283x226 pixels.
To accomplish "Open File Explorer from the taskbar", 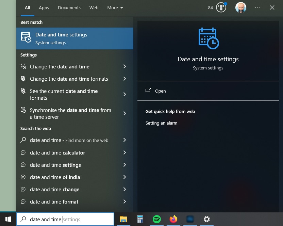I will pos(123,220).
